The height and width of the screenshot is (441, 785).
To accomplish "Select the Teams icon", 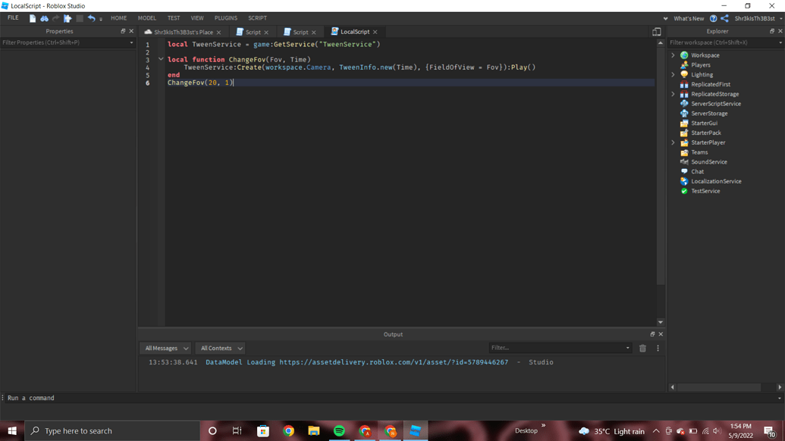I will 684,152.
